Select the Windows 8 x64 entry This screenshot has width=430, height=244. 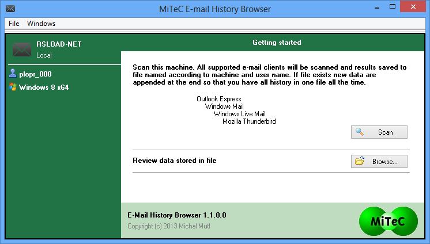(x=44, y=87)
